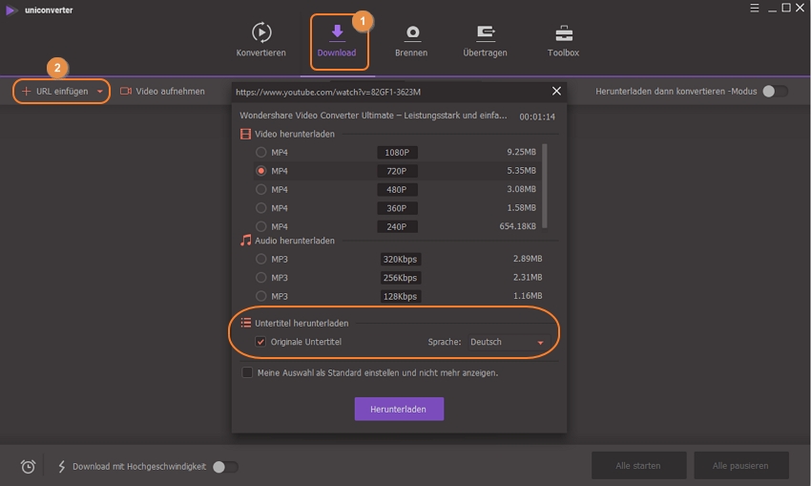Select MP4 240P radio button

261,226
